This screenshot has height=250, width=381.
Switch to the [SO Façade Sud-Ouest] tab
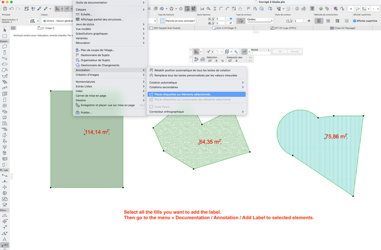[x=165, y=28]
